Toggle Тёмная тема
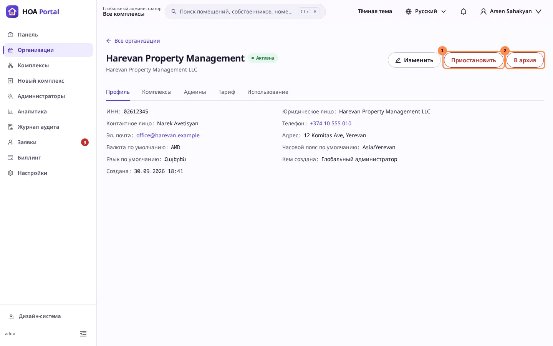The width and height of the screenshot is (553, 346). pos(375,12)
